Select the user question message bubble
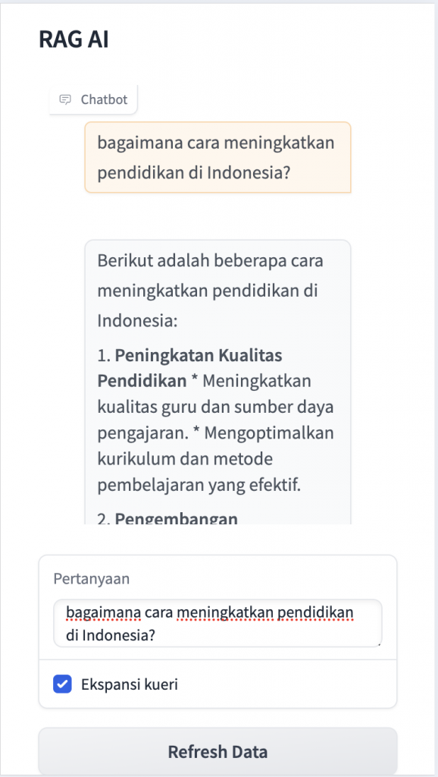 [x=217, y=157]
